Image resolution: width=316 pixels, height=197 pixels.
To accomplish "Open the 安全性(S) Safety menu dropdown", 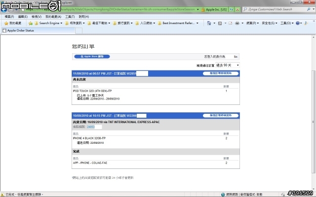I will click(x=270, y=23).
